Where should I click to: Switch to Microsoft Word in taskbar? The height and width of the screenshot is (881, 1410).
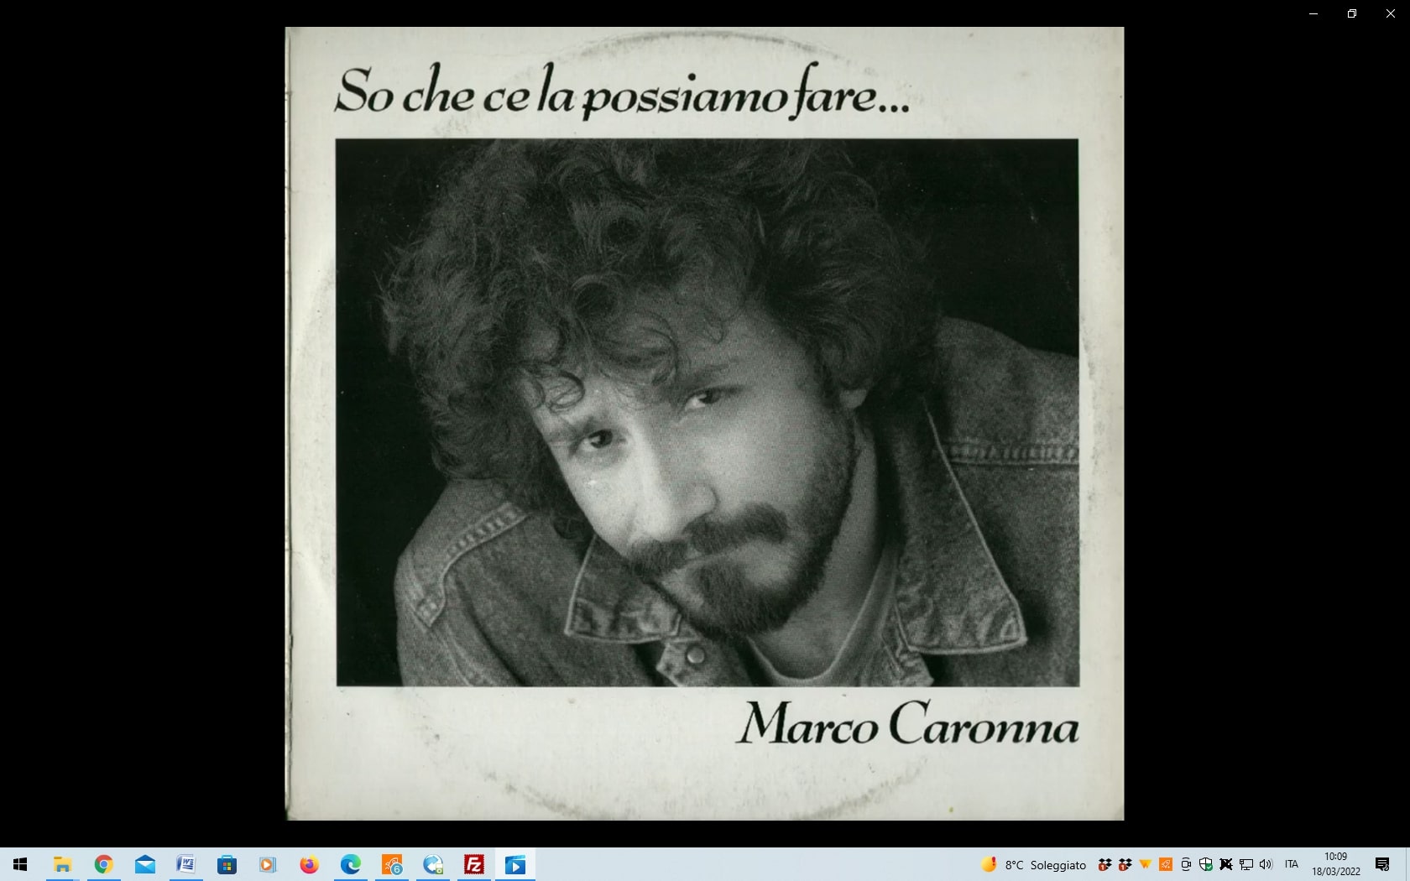point(185,864)
